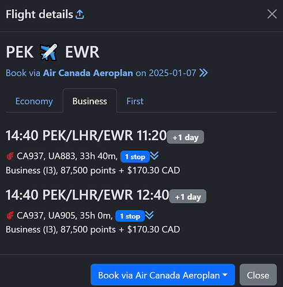Click the double chevron after 2025-01-07

pos(203,73)
